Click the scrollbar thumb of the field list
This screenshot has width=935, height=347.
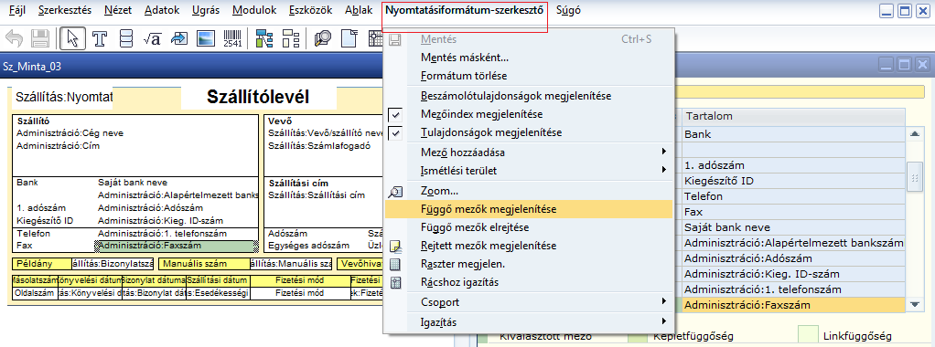point(915,176)
